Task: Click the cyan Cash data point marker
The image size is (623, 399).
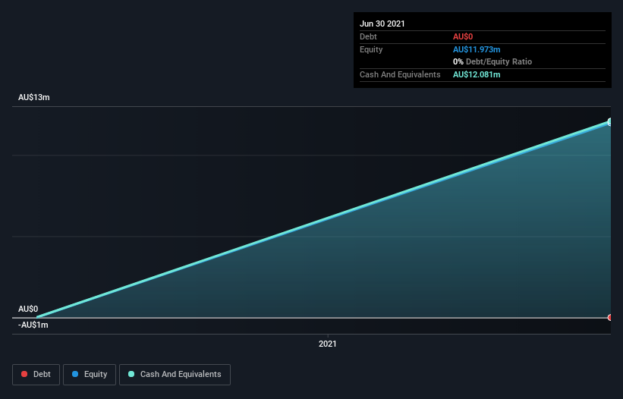Action: click(x=610, y=122)
